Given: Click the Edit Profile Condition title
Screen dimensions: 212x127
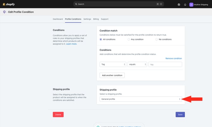Looking at the screenshot, I should 21,12.
